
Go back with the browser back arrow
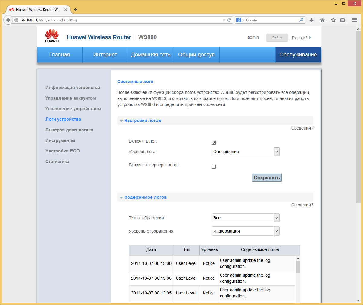pyautogui.click(x=8, y=20)
